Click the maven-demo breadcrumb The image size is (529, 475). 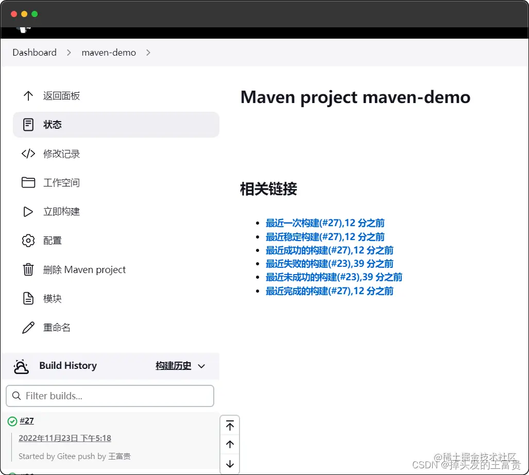point(109,53)
